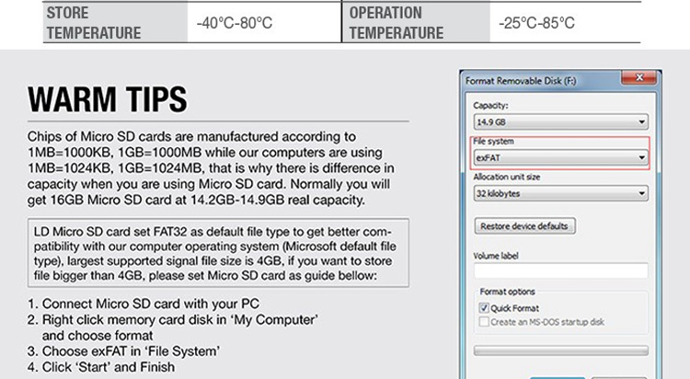Open the Allocation unit size dropdown
The width and height of the screenshot is (690, 379).
point(559,193)
